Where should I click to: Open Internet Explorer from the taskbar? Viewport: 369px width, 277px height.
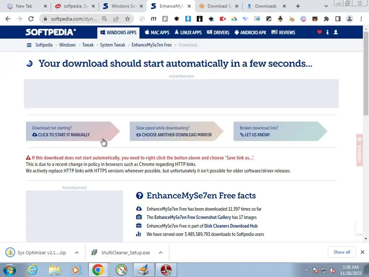click(32, 270)
